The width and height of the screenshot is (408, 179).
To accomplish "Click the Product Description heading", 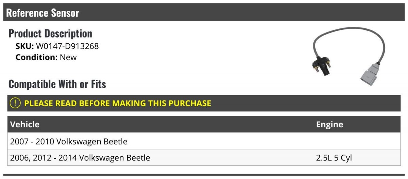I will tap(50, 33).
